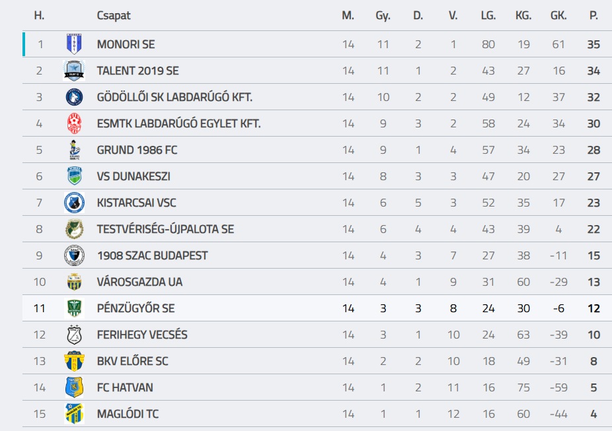612x431 pixels.
Task: Click the Monori SE team crest
Action: 74,44
